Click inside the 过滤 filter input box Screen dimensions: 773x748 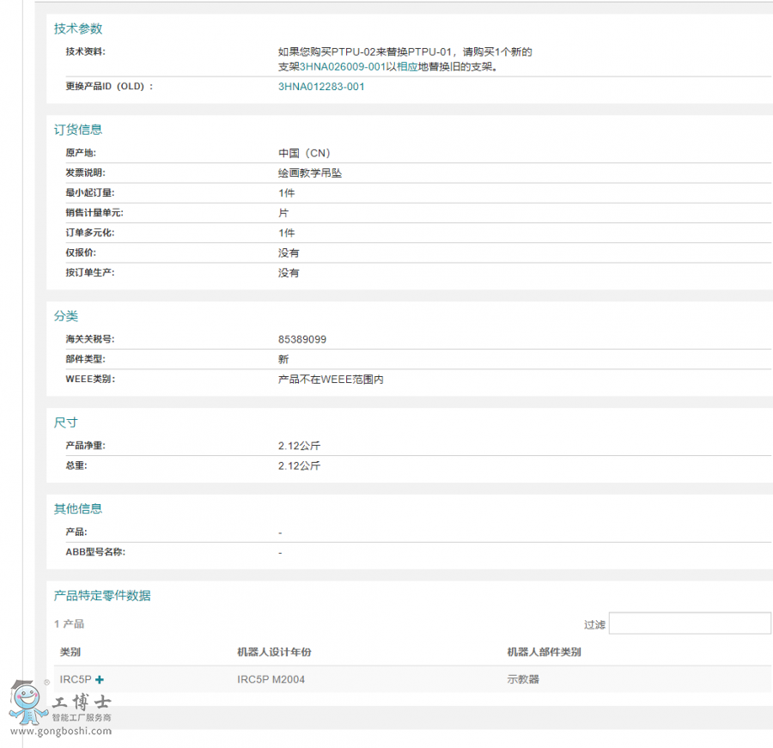[690, 623]
